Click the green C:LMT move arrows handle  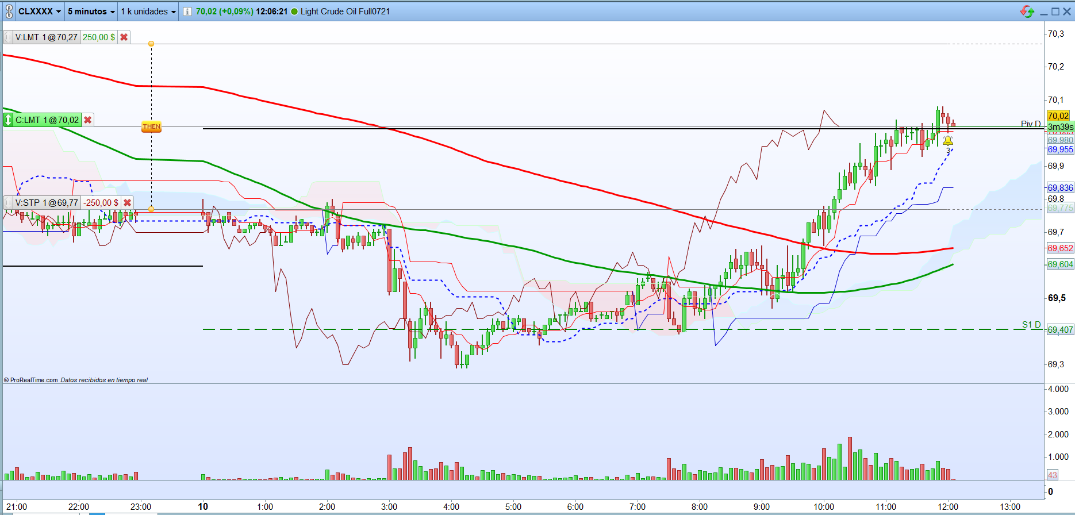pyautogui.click(x=8, y=120)
